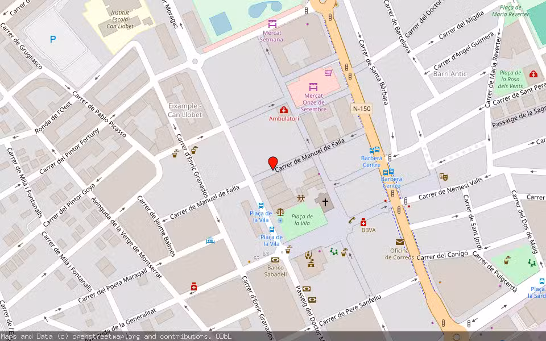Click the N-150 road shield label
The image size is (546, 341).
click(361, 109)
